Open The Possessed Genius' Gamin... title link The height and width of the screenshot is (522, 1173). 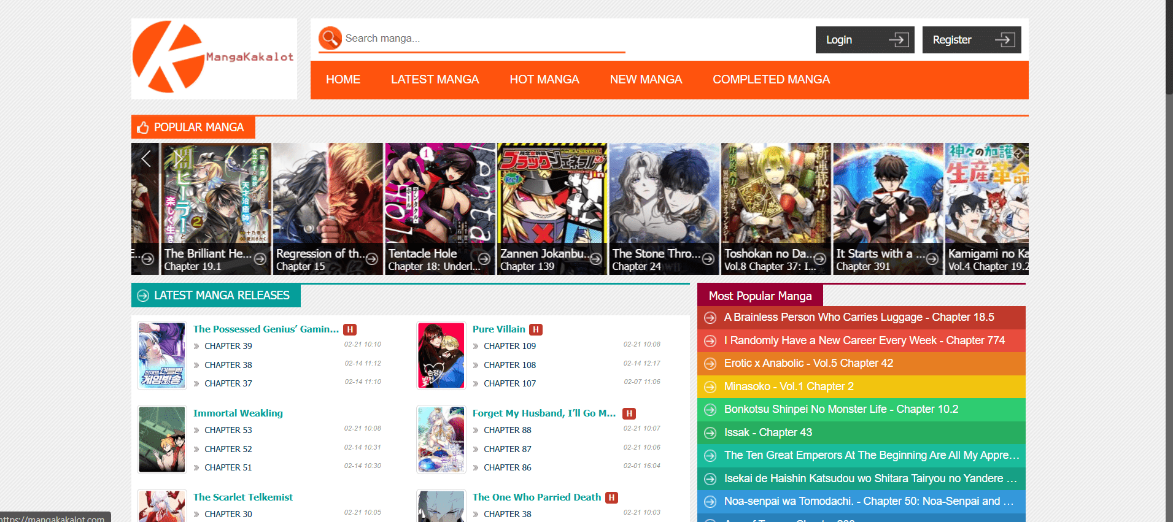pos(266,329)
